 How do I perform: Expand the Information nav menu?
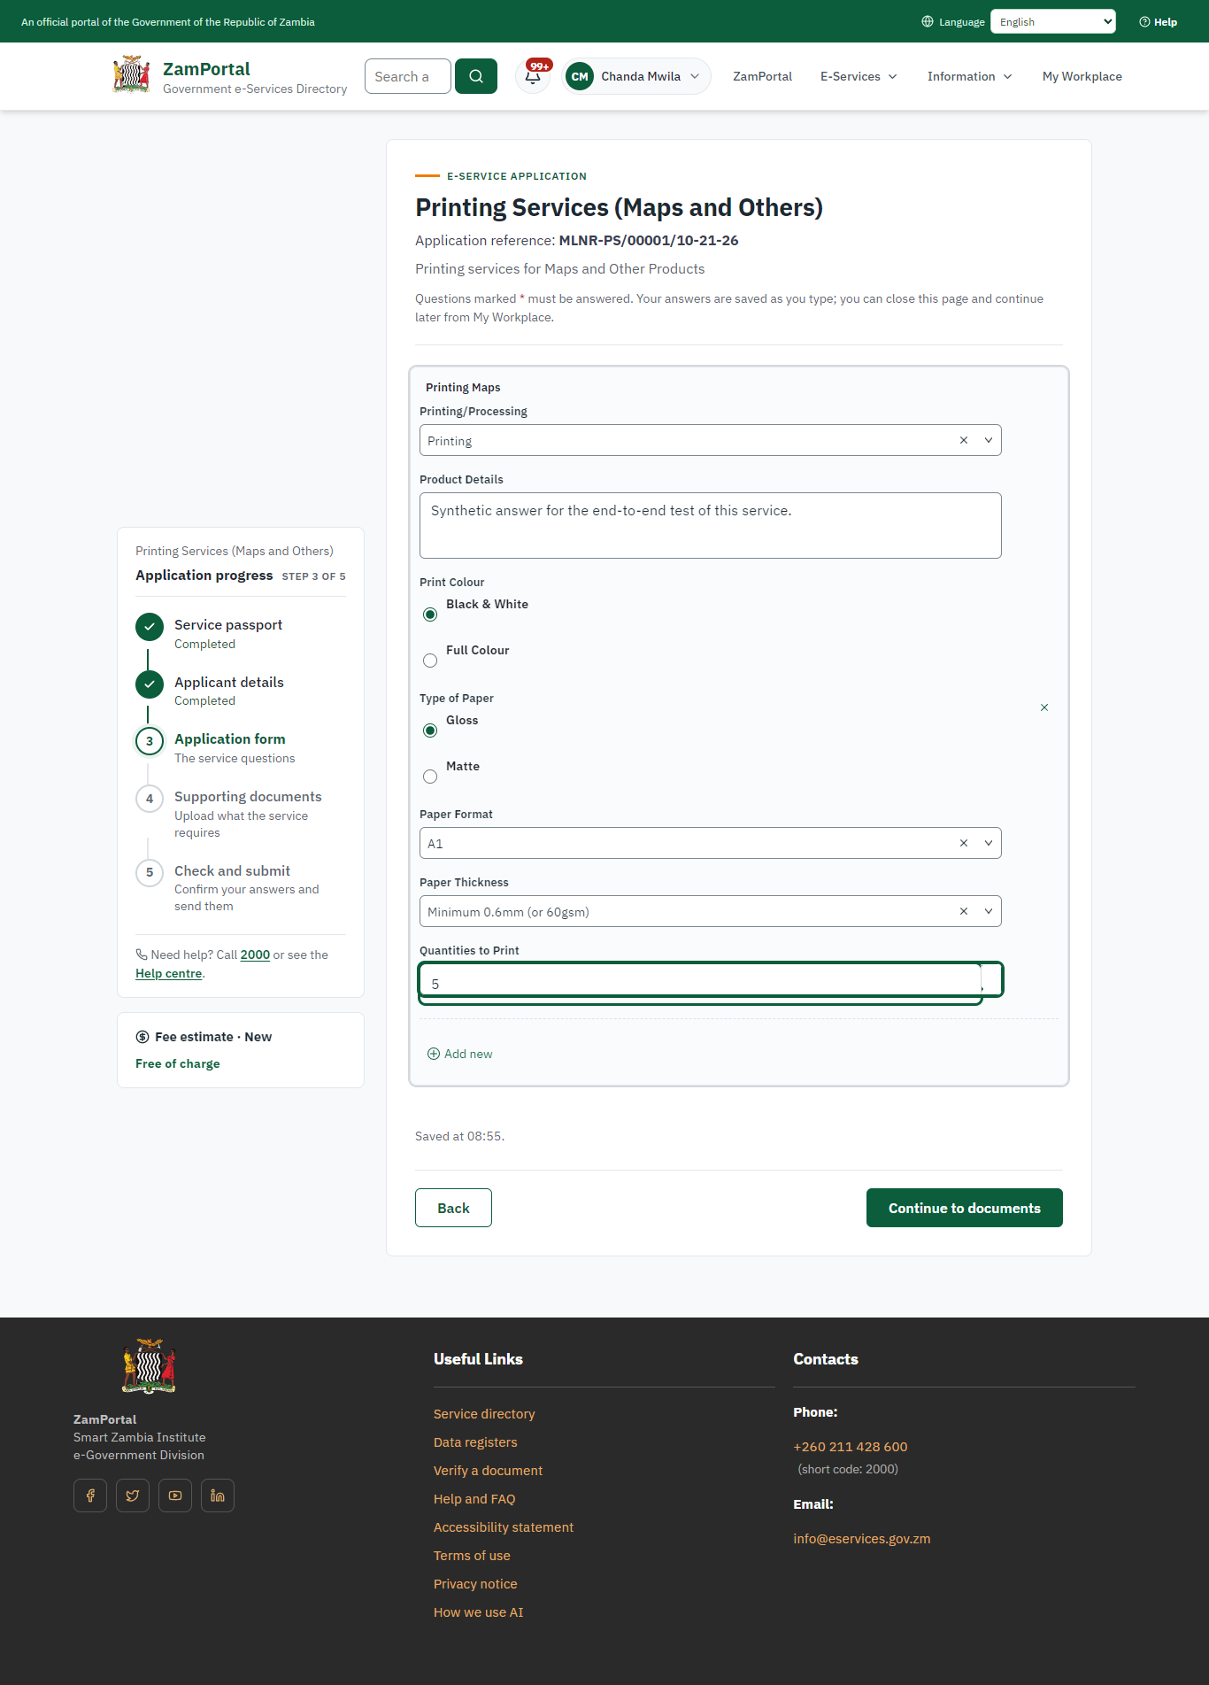coord(969,76)
